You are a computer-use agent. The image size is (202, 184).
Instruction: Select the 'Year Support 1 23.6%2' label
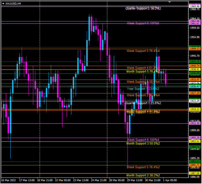(x=143, y=89)
